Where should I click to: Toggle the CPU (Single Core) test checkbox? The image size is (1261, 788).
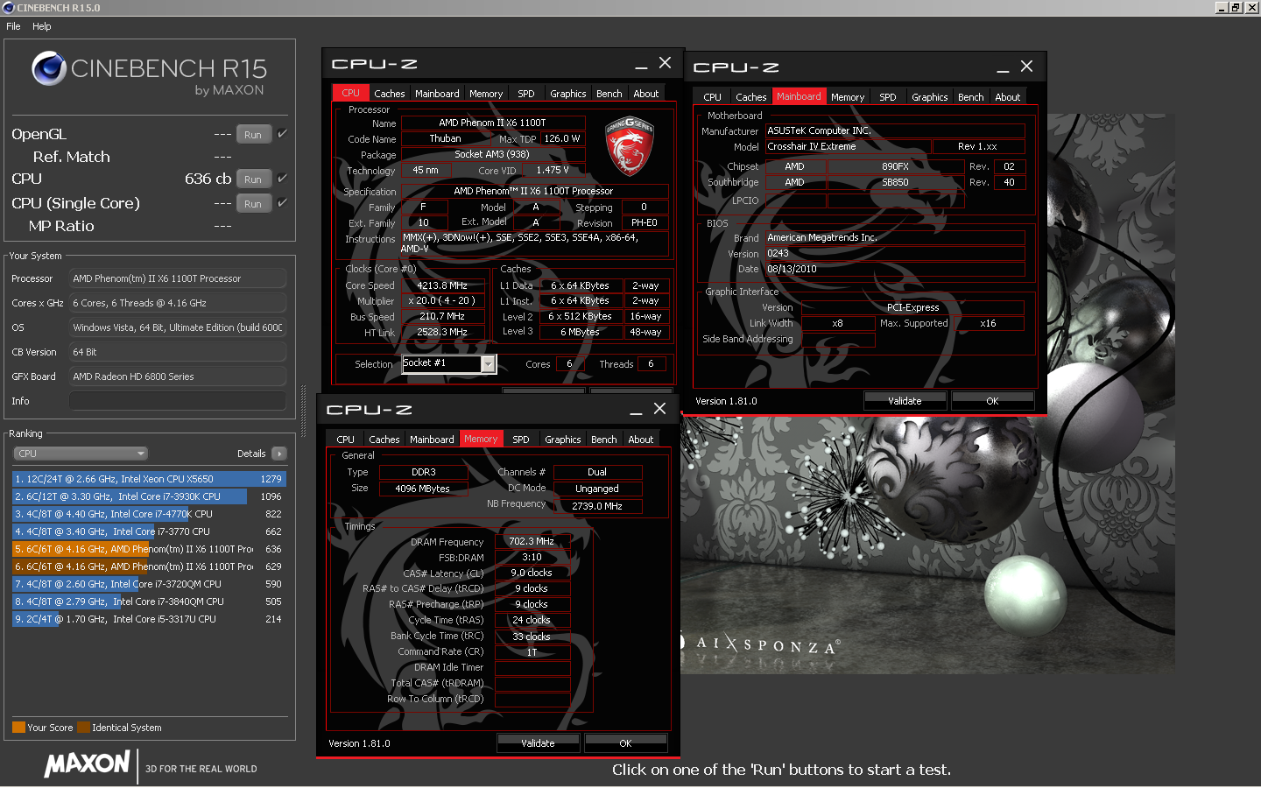point(282,203)
